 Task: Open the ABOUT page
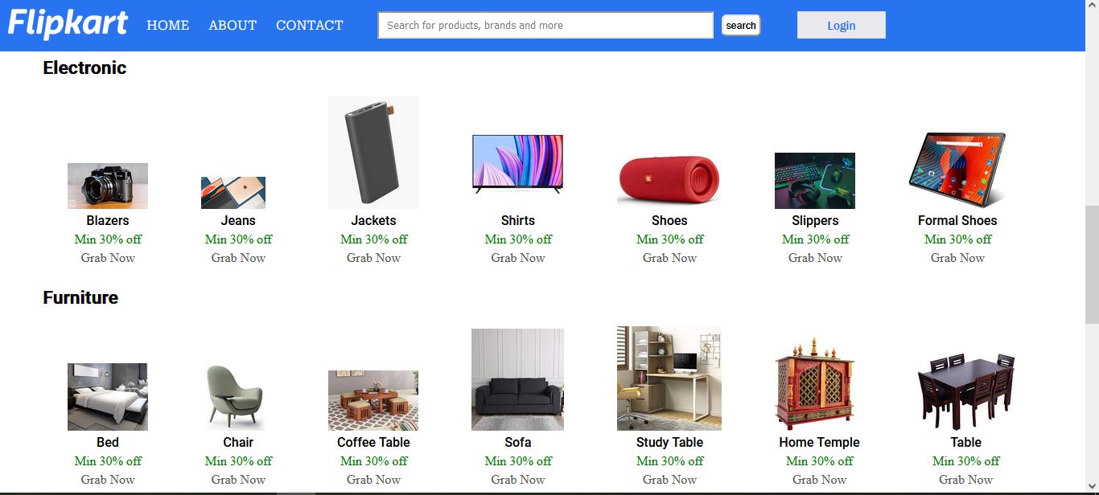(232, 25)
